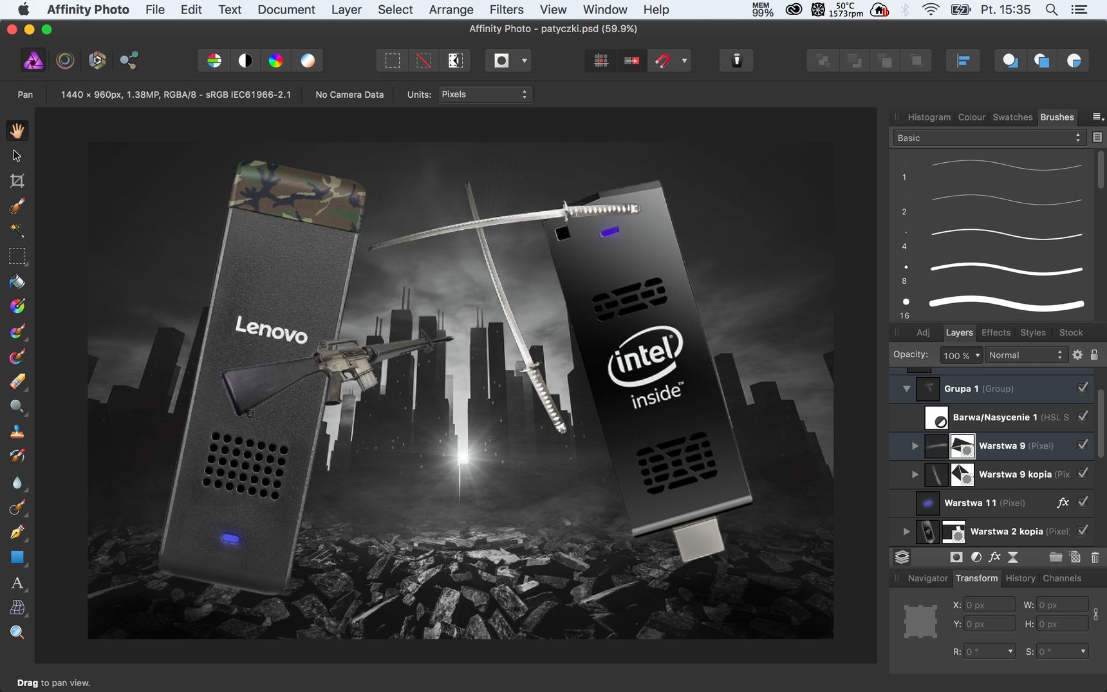Select the Zoom tool magnifier
Image resolution: width=1107 pixels, height=692 pixels.
pyautogui.click(x=17, y=632)
